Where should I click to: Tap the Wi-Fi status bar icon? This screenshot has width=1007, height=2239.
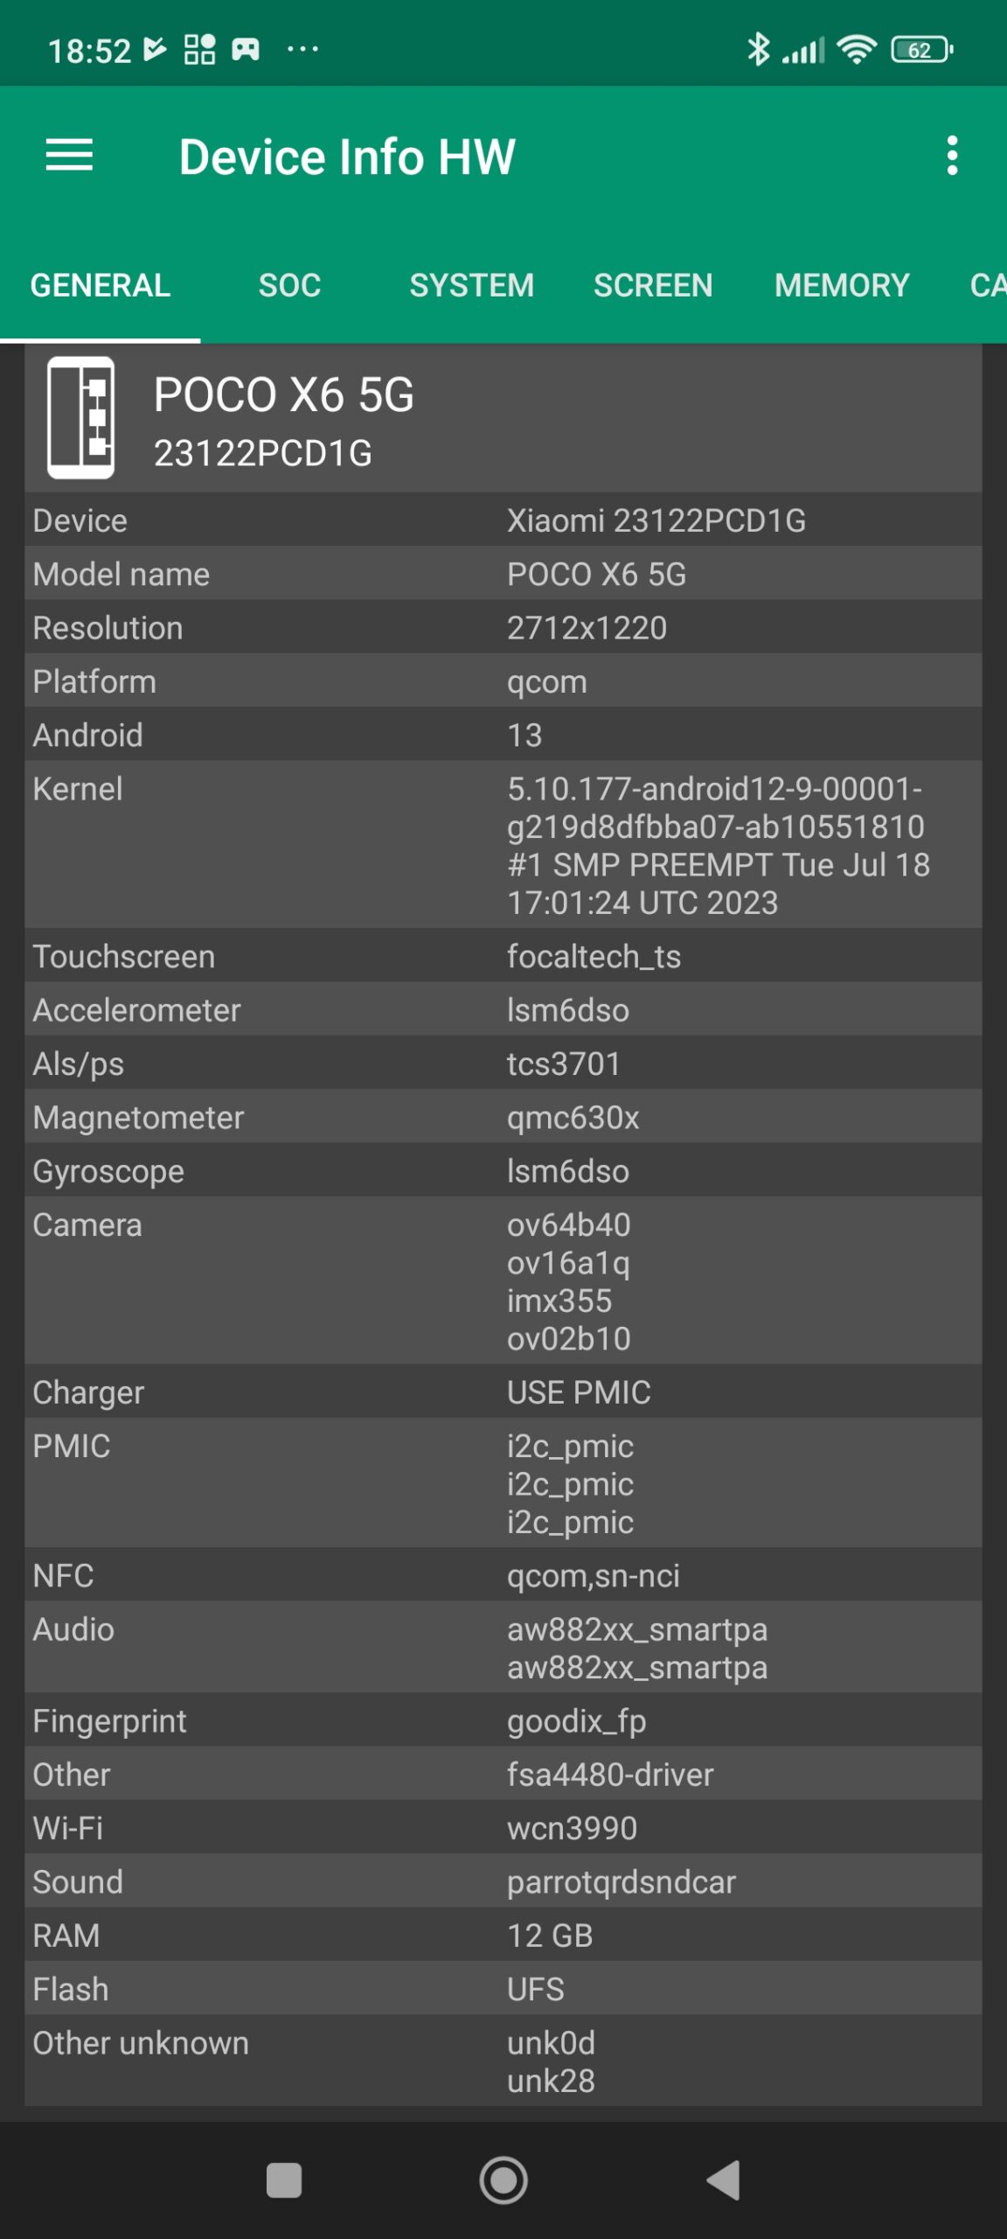point(856,50)
